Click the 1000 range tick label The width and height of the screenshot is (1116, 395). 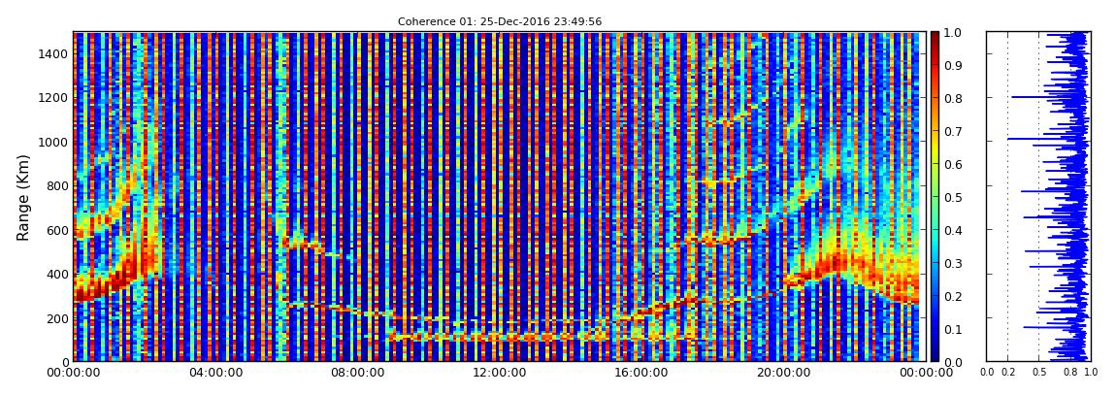pos(52,142)
